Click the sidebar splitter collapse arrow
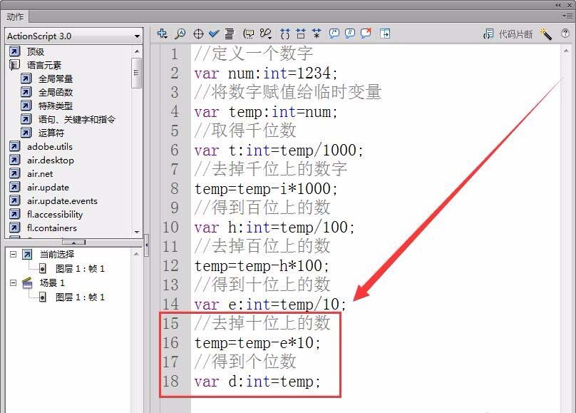Viewport: 576px width, 413px height. (147, 245)
